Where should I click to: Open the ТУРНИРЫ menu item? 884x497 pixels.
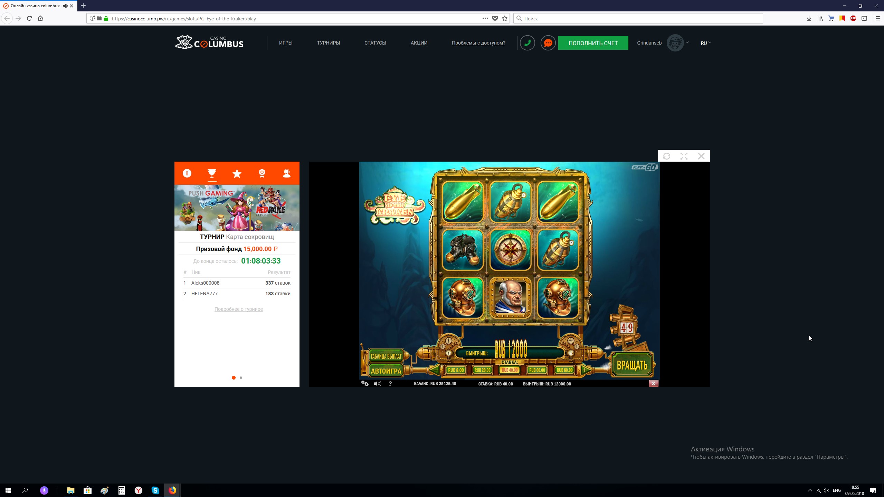pos(328,43)
